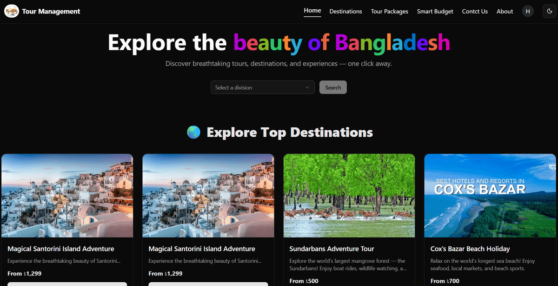Viewport: 558px width, 286px height.
Task: Toggle the dark mode moon icon
Action: [x=550, y=11]
